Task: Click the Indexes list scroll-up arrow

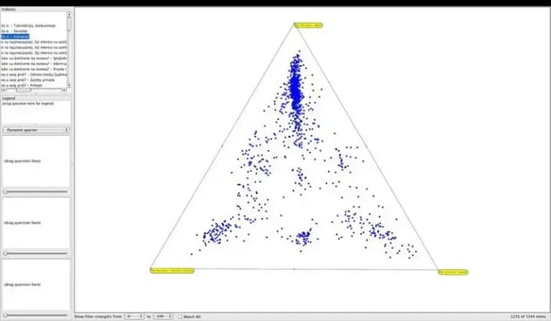Action: [69, 14]
